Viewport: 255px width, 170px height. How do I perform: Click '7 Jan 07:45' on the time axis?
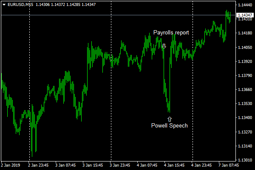point(229,165)
